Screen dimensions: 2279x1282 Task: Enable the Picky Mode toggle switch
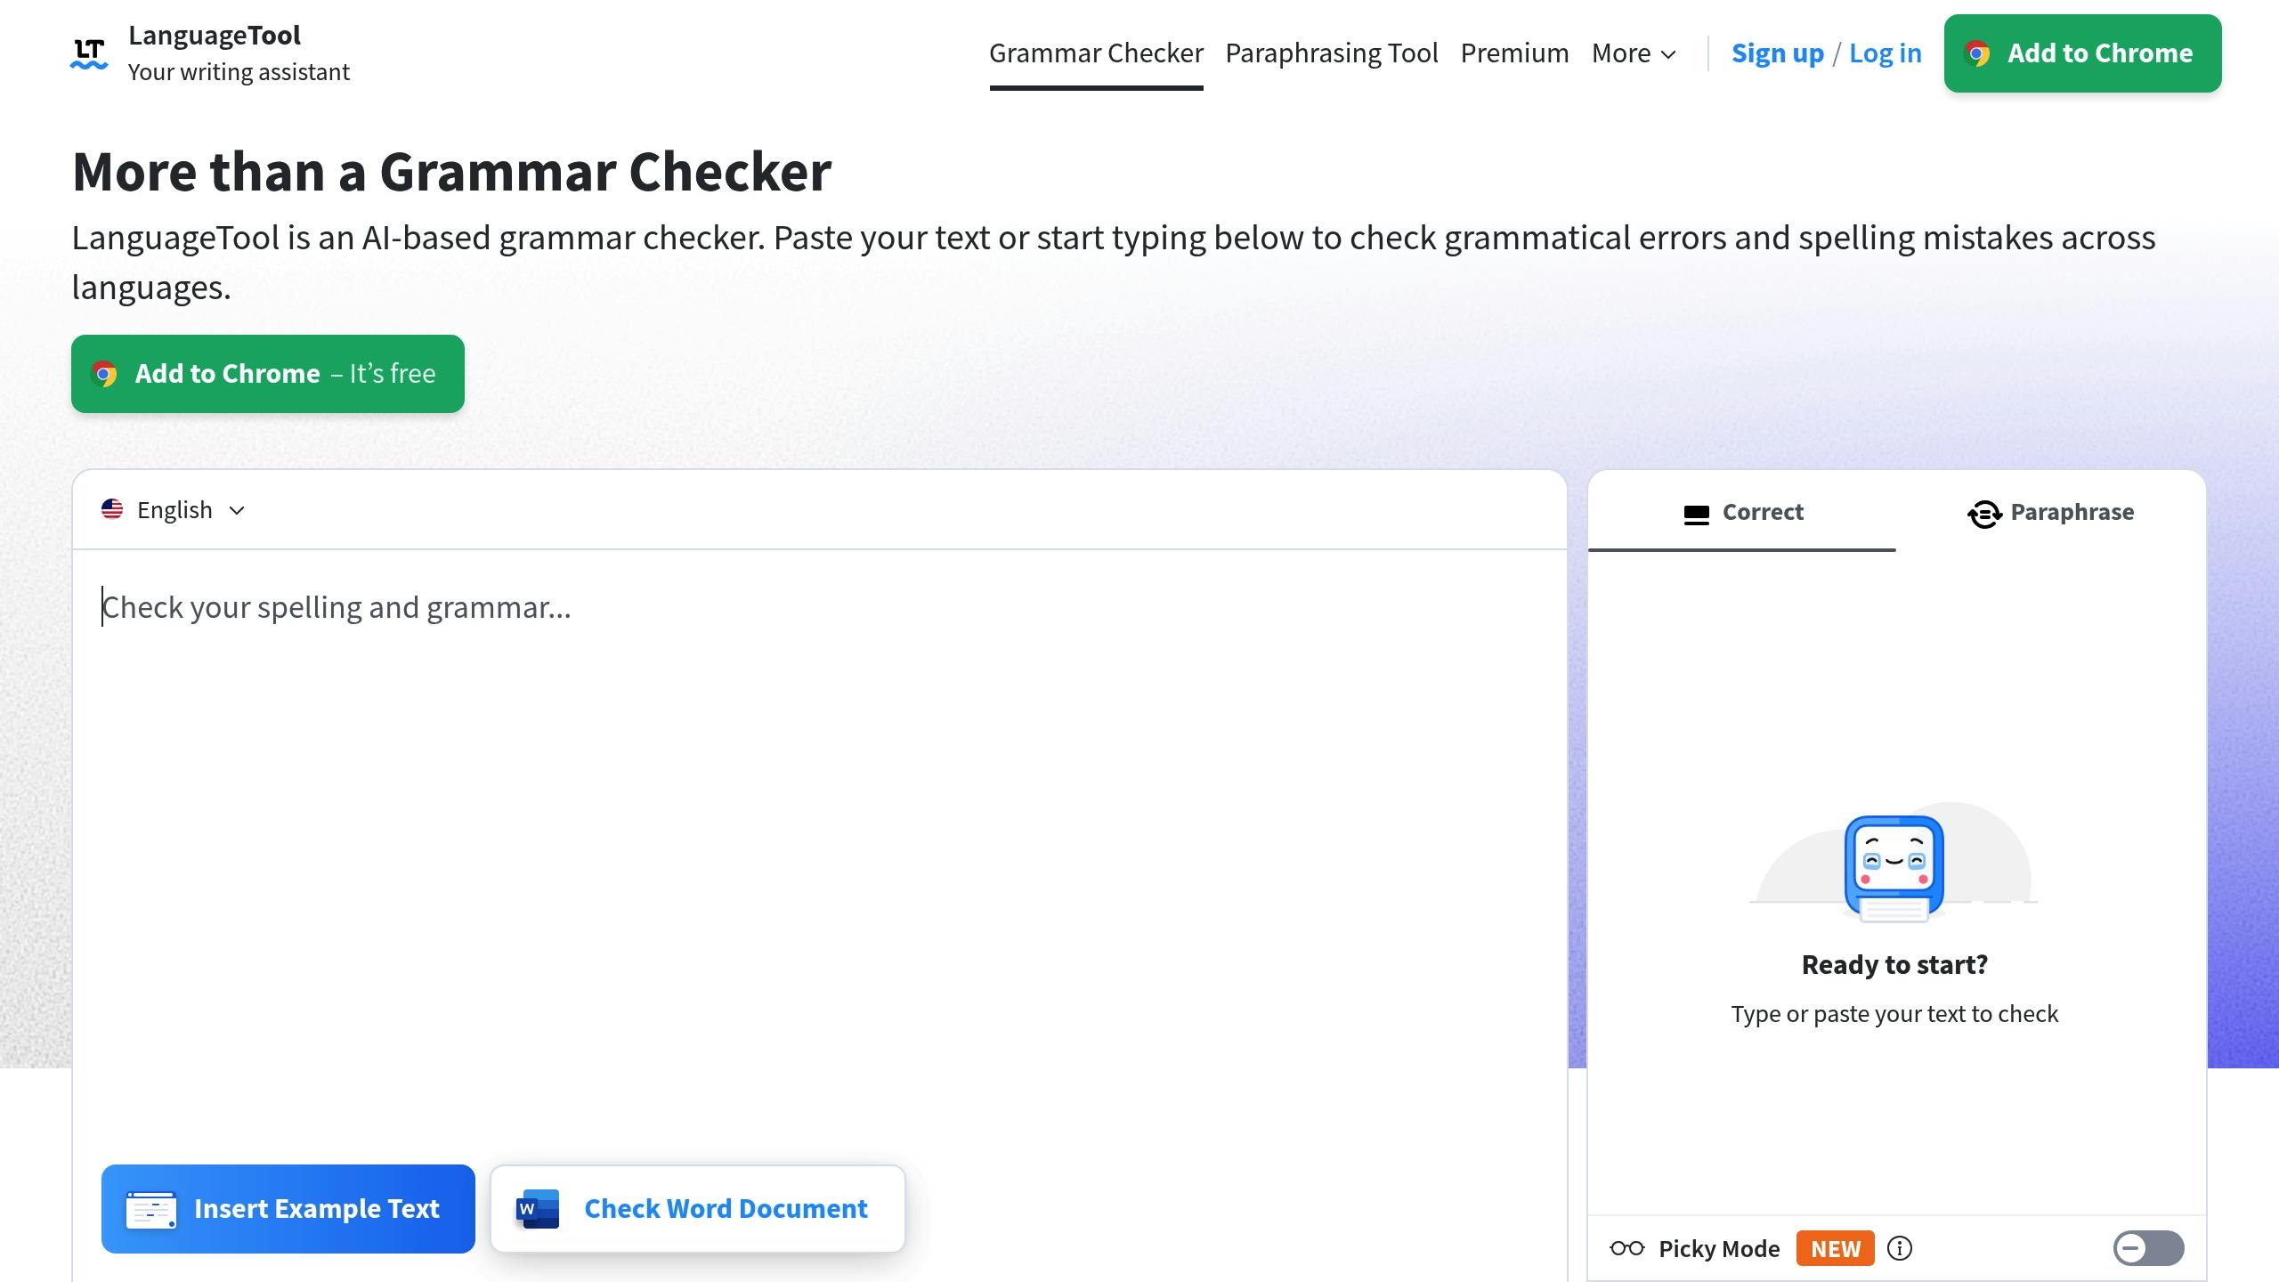tap(2147, 1248)
